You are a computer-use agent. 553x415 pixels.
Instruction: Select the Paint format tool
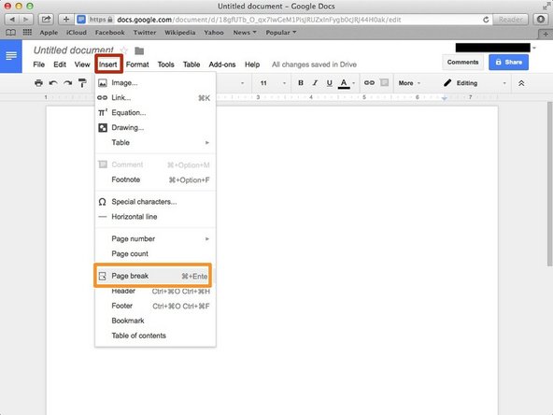[82, 83]
